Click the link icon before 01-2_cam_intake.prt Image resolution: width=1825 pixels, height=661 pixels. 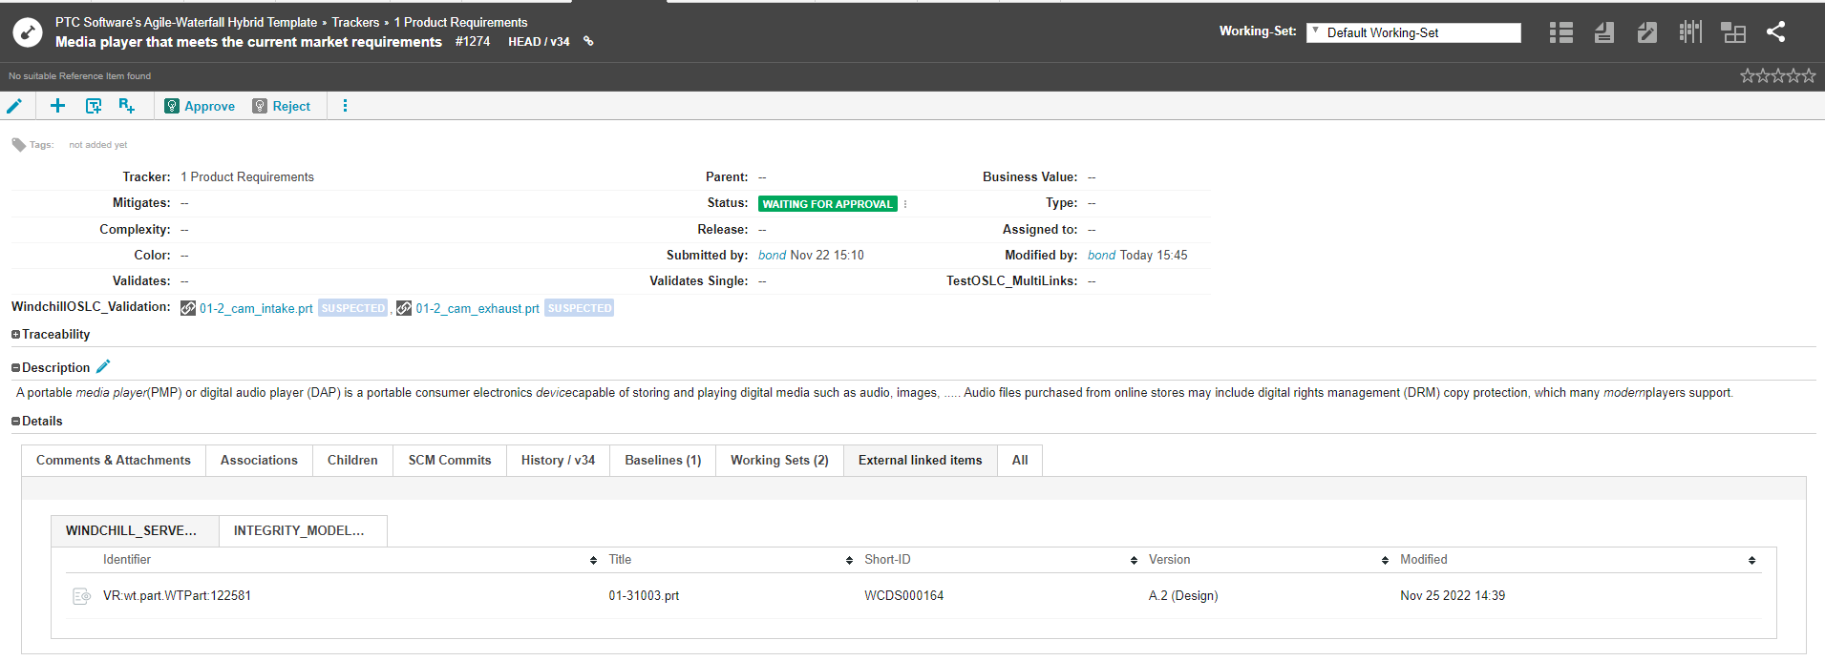coord(188,308)
